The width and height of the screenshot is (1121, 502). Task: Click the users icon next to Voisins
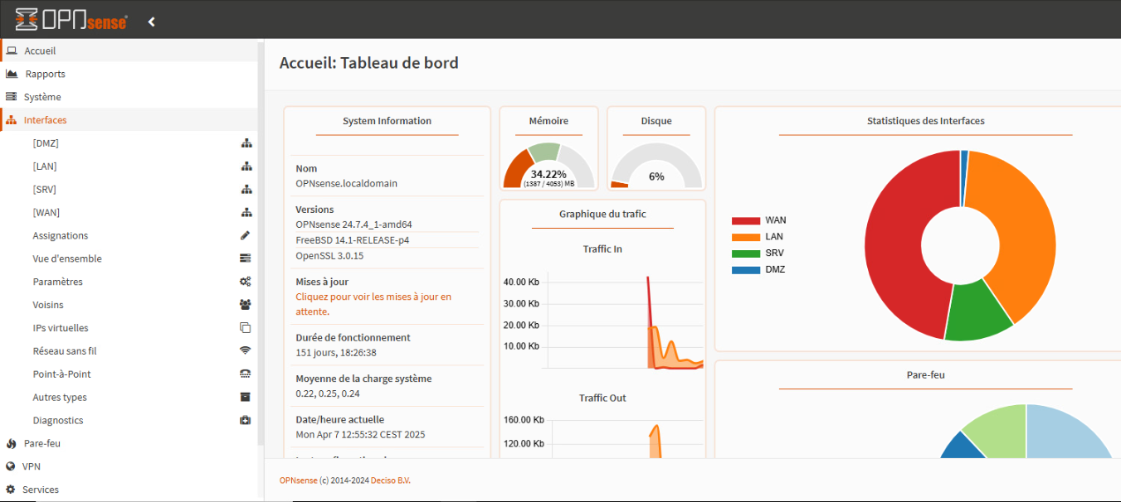tap(246, 305)
